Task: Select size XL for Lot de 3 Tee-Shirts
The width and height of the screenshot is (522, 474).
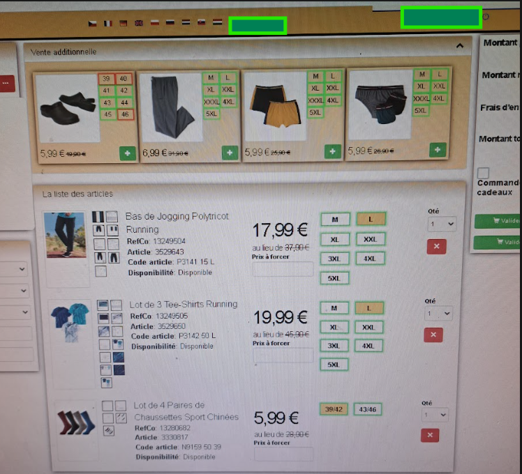Action: pos(334,328)
